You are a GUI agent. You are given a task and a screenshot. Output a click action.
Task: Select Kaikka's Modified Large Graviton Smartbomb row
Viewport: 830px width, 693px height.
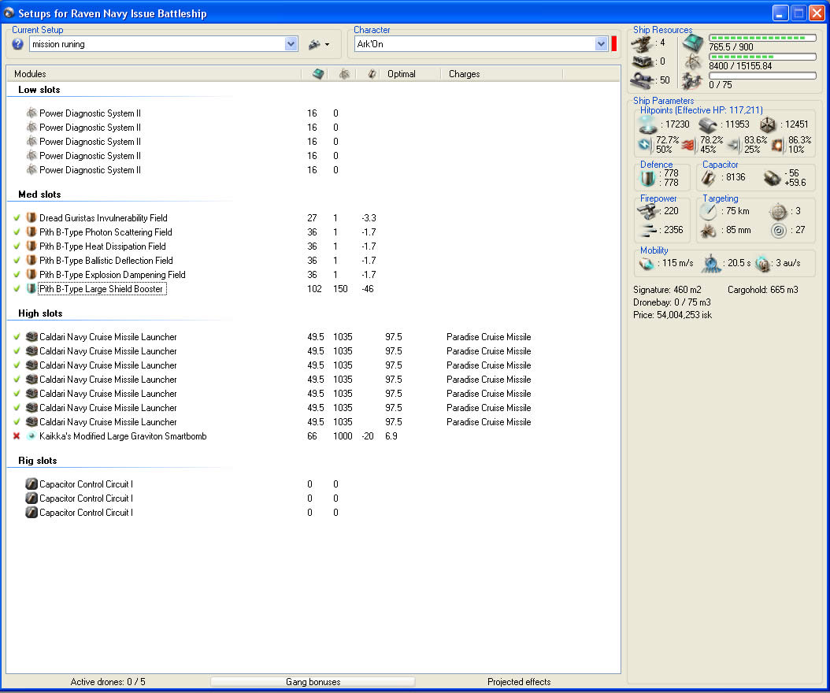313,436
